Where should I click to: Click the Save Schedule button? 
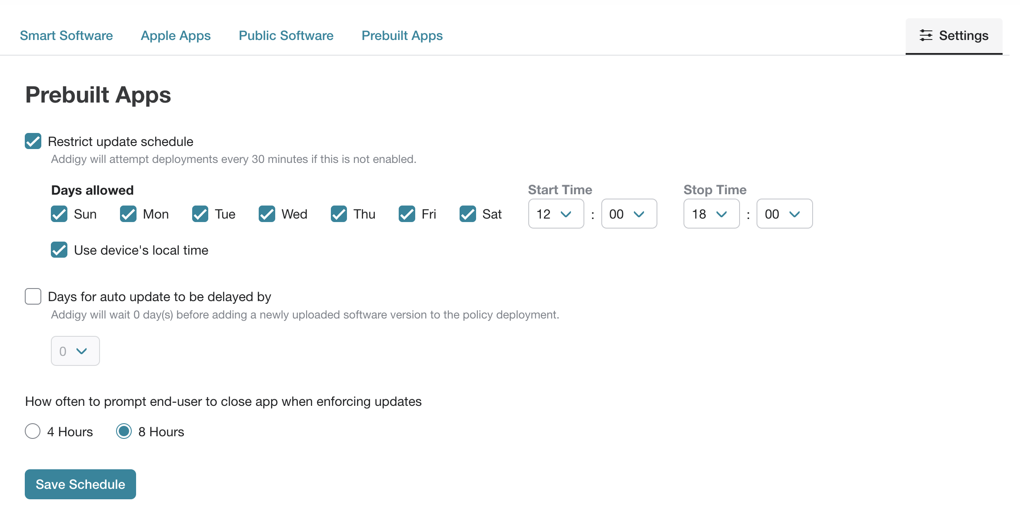click(x=80, y=484)
